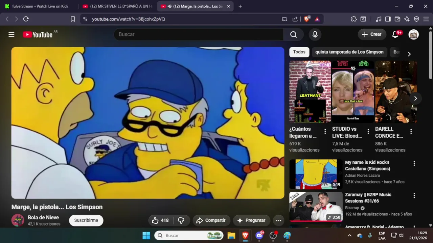Open options for Zaramay BZRP Music Sessions
The height and width of the screenshot is (243, 433).
tap(414, 196)
